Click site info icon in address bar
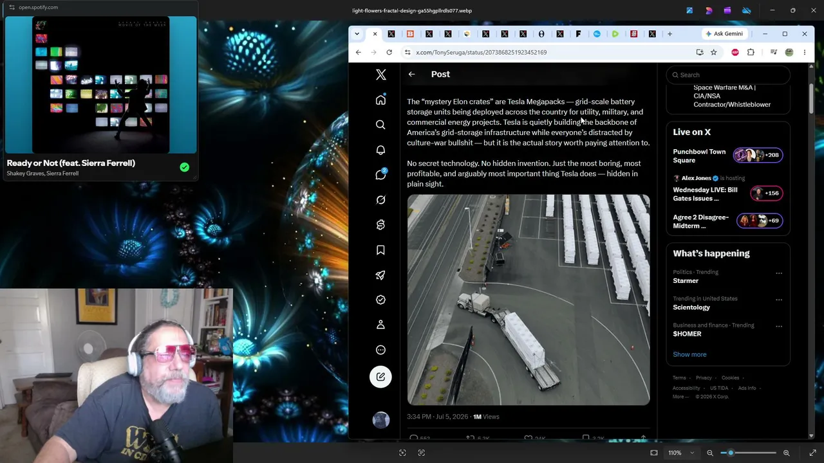The height and width of the screenshot is (463, 824). pyautogui.click(x=407, y=52)
